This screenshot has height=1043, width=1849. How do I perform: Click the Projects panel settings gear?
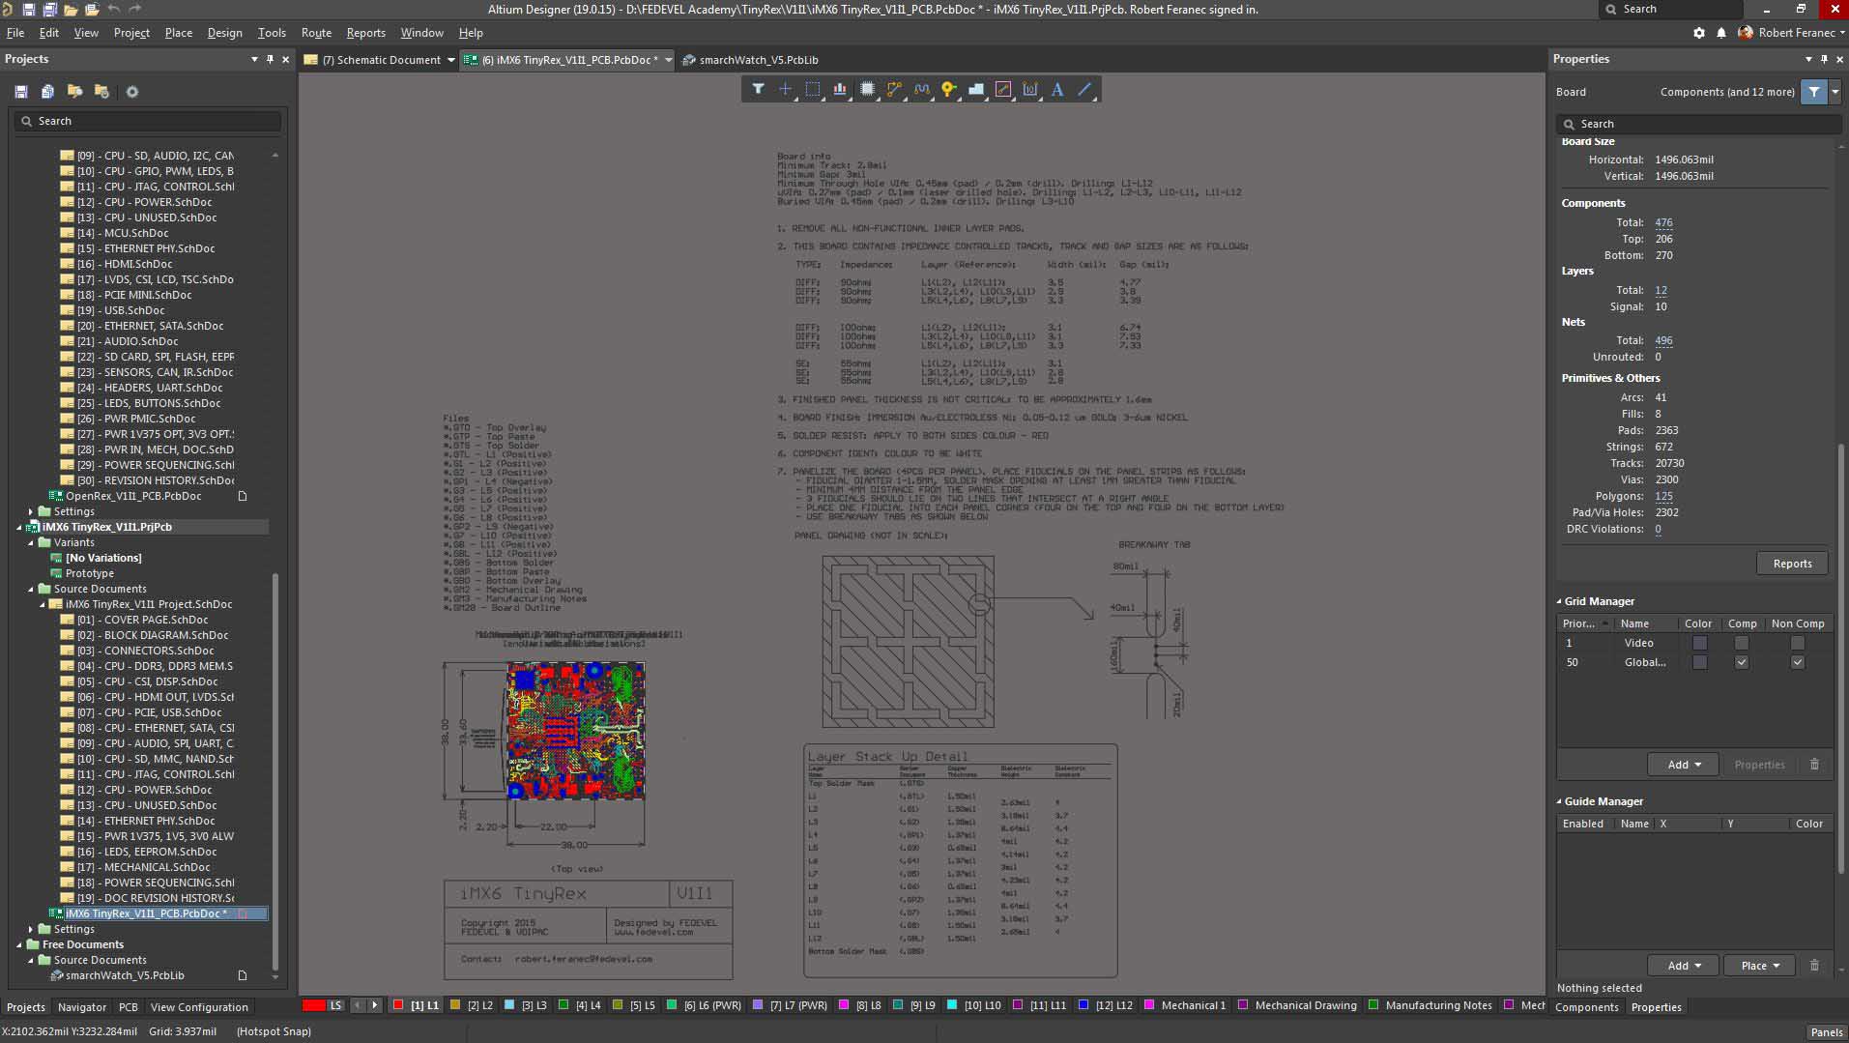132,92
